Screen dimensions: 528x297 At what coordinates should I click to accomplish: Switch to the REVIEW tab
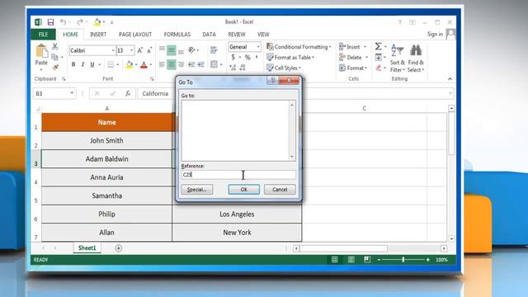click(x=237, y=35)
